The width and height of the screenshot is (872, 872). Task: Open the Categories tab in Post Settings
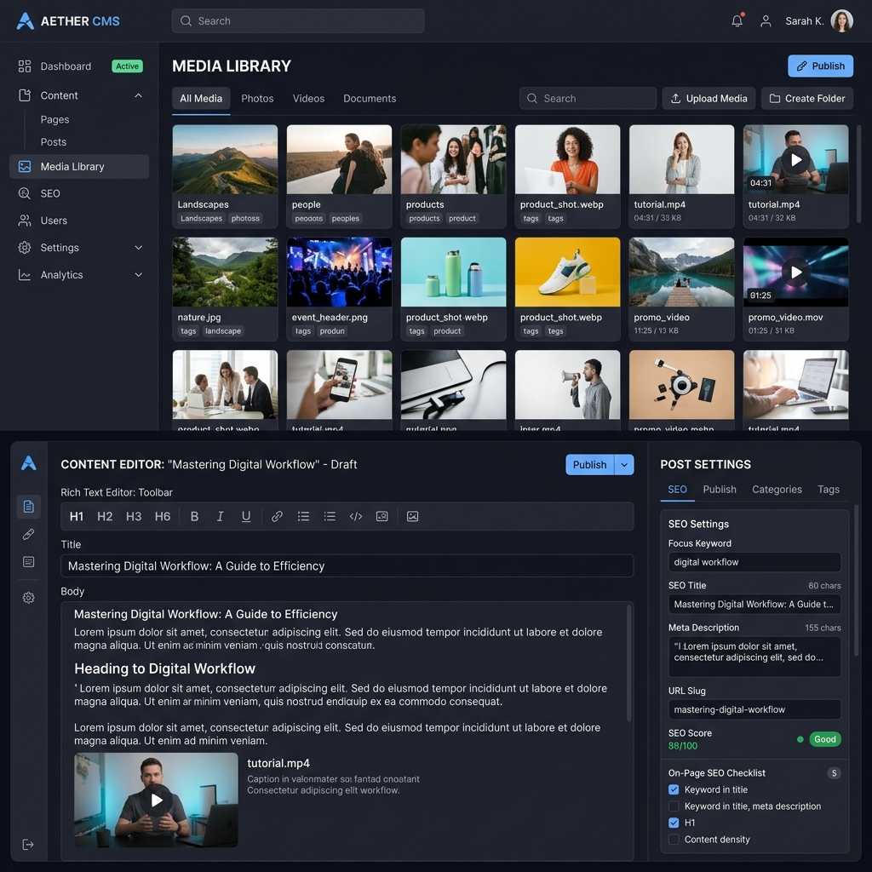(777, 490)
